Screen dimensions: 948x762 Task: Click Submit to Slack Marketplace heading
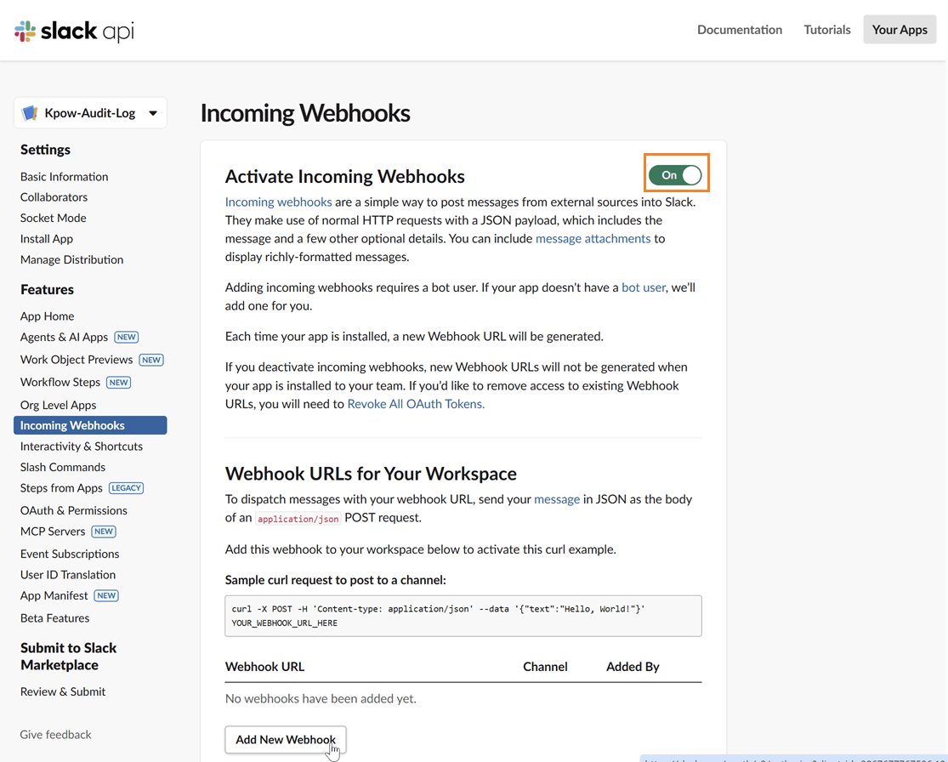[x=68, y=657]
